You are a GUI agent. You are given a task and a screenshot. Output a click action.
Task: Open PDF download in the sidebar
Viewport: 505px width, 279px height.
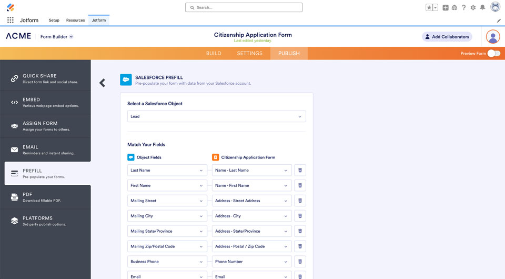pyautogui.click(x=45, y=197)
